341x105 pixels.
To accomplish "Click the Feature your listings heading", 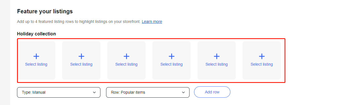I will (45, 11).
